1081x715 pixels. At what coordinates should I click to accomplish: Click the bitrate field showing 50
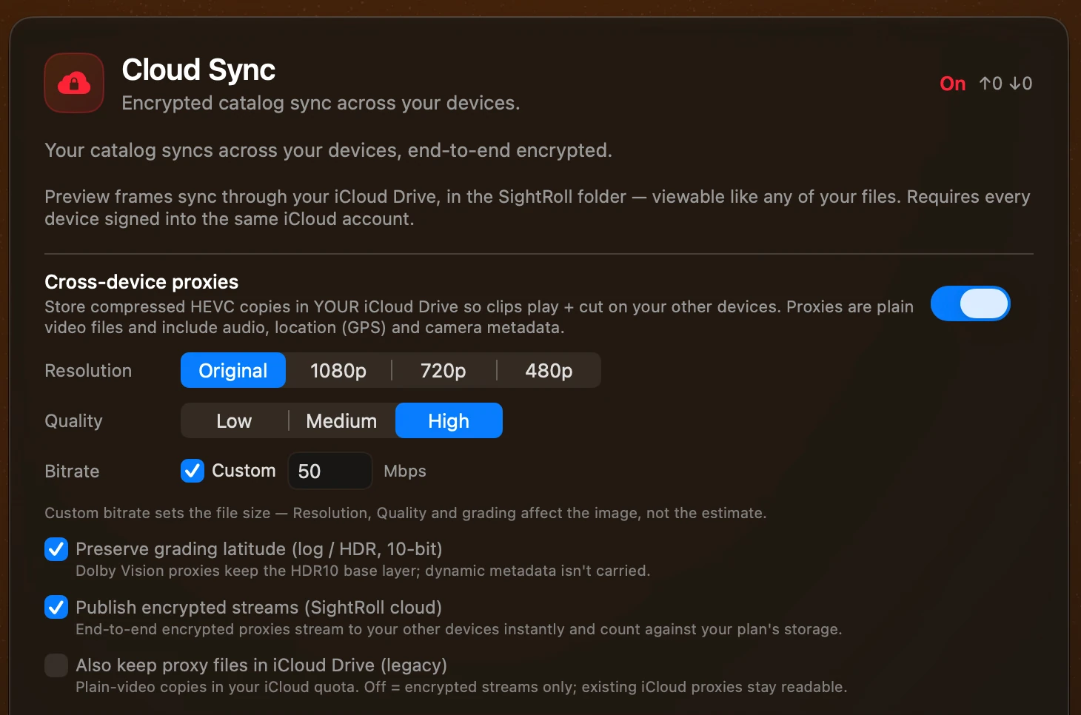pos(329,471)
